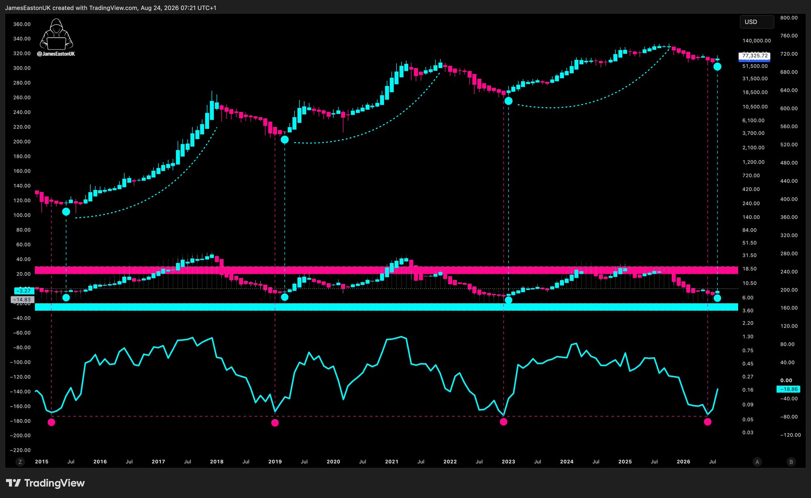Viewport: 811px width, 498px height.
Task: Click the B scale button
Action: coord(791,462)
